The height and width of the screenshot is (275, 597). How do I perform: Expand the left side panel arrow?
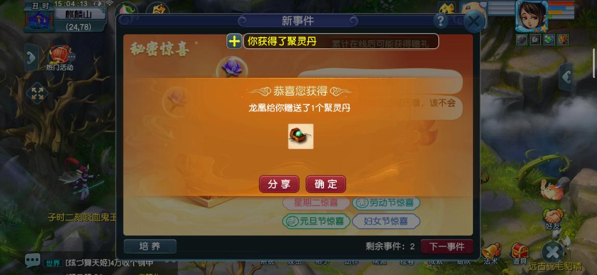coord(32,58)
